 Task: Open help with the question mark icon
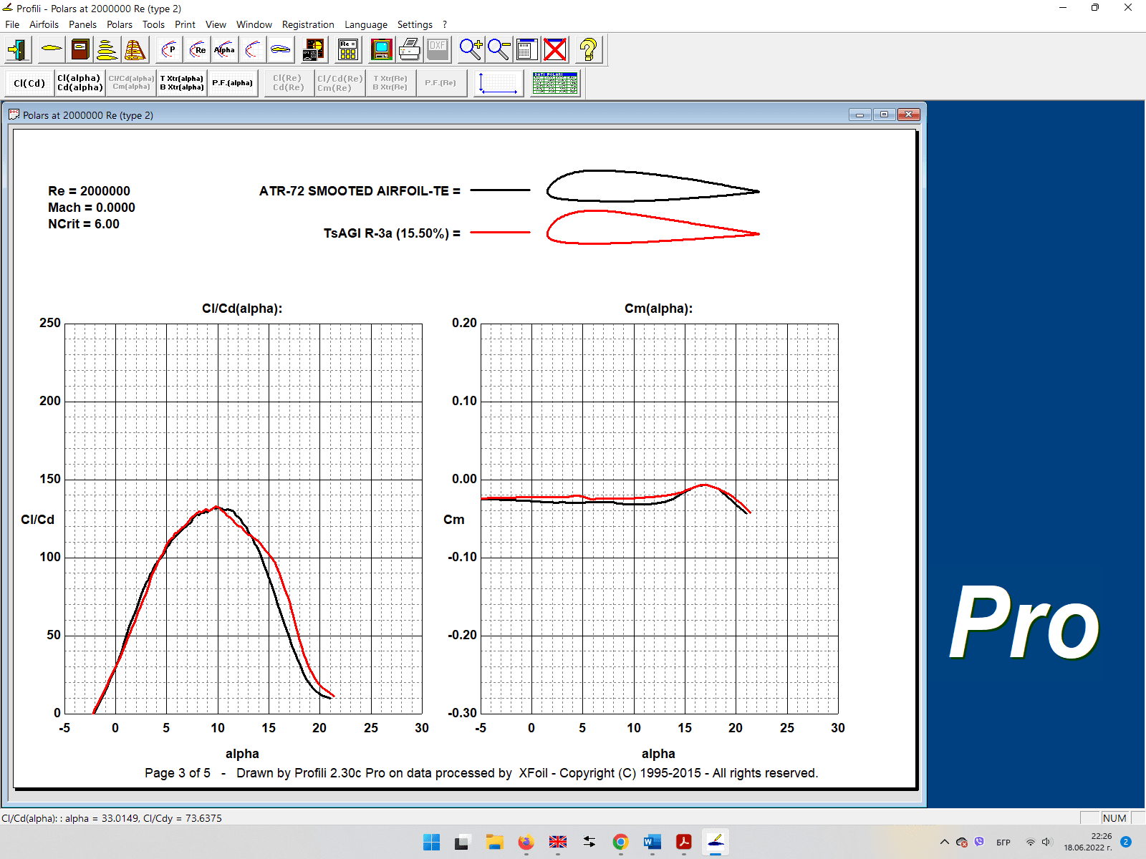[x=587, y=50]
